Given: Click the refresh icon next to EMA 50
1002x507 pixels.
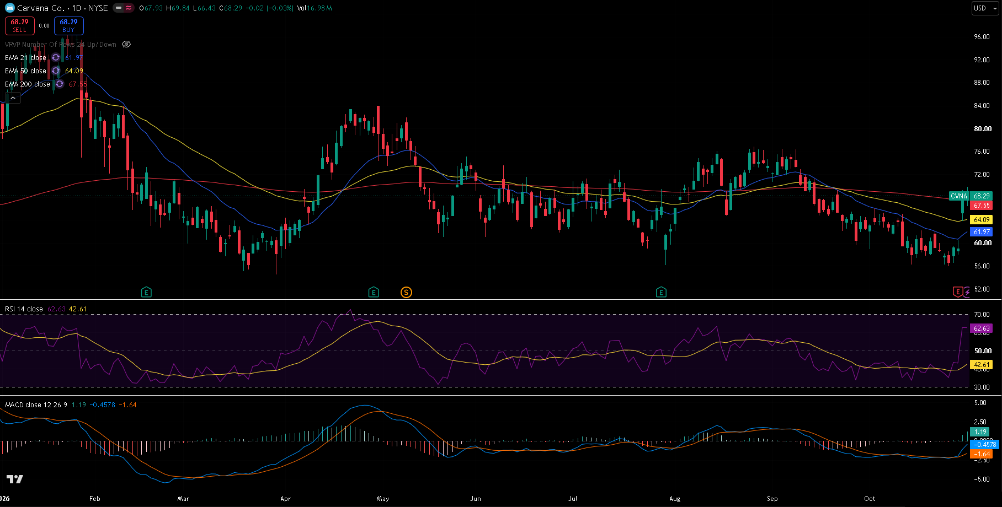Looking at the screenshot, I should [x=56, y=71].
